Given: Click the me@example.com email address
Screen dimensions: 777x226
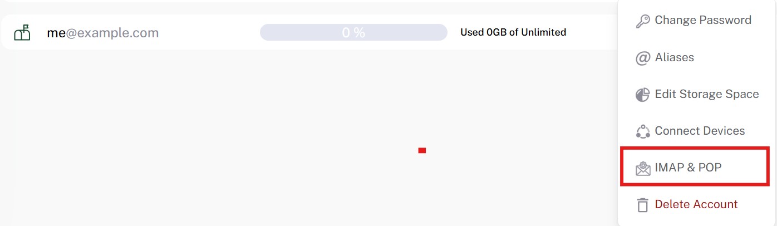Looking at the screenshot, I should tap(103, 33).
